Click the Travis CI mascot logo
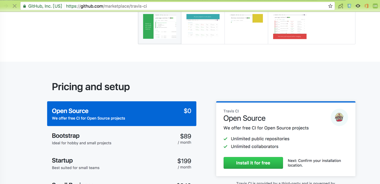 pos(339,117)
